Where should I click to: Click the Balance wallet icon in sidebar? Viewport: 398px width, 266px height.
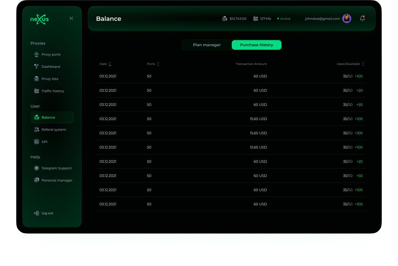37,117
